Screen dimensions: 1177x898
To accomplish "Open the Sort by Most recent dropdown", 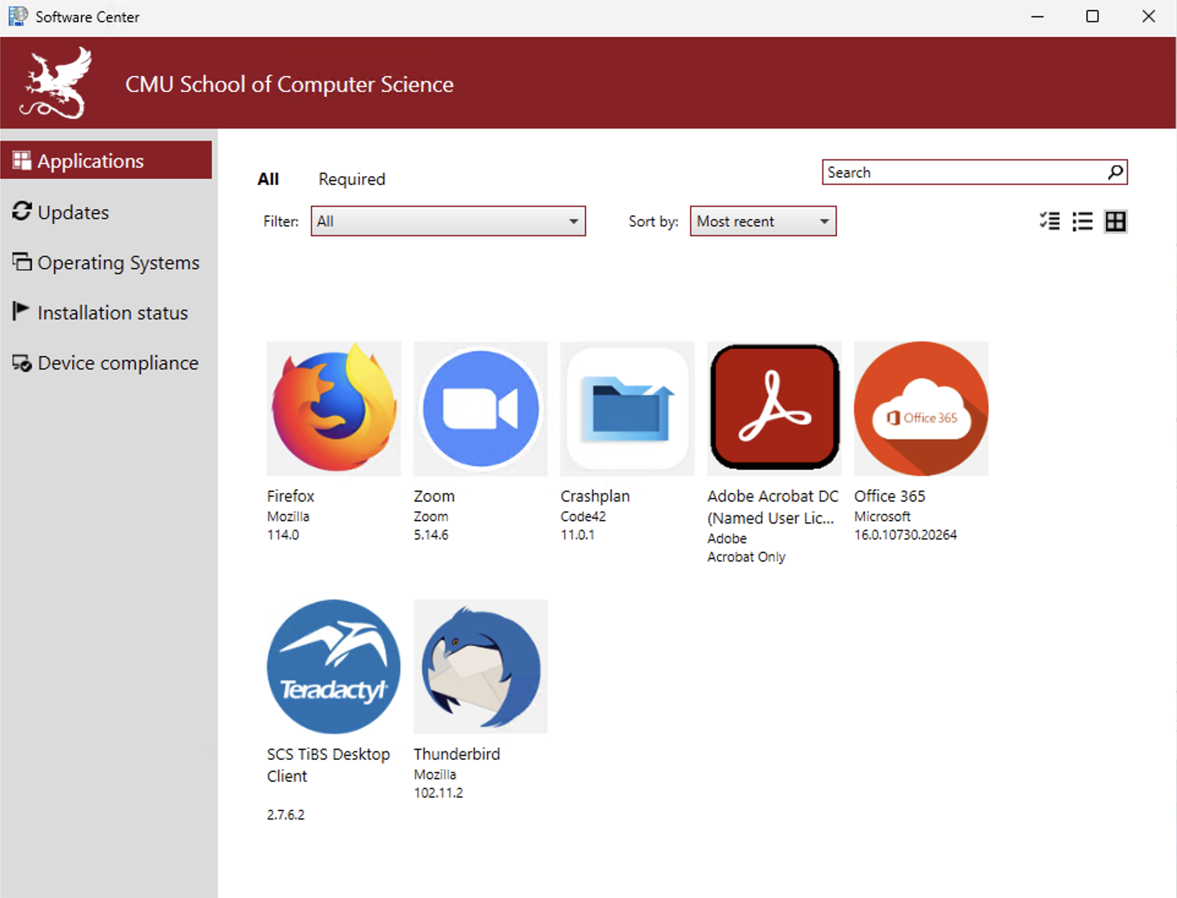I will [x=763, y=221].
